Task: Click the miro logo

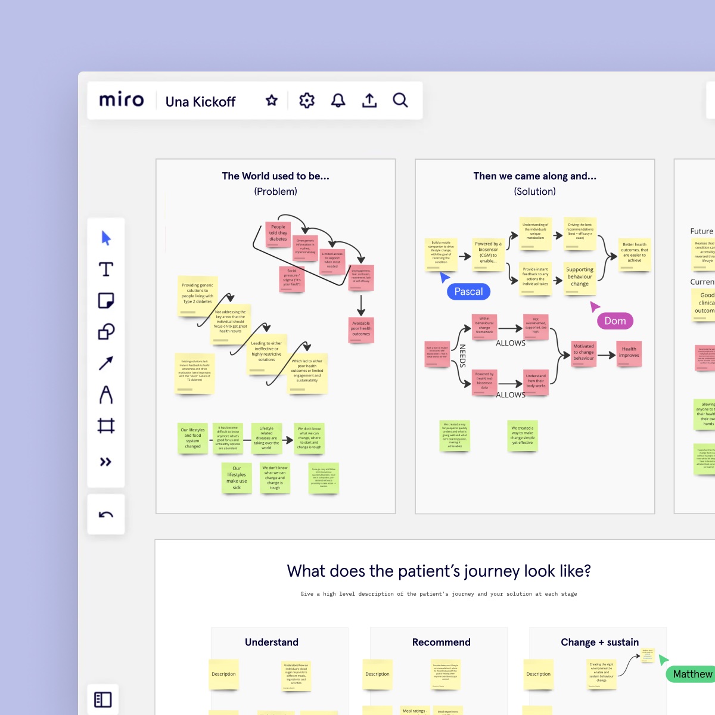Action: click(122, 101)
